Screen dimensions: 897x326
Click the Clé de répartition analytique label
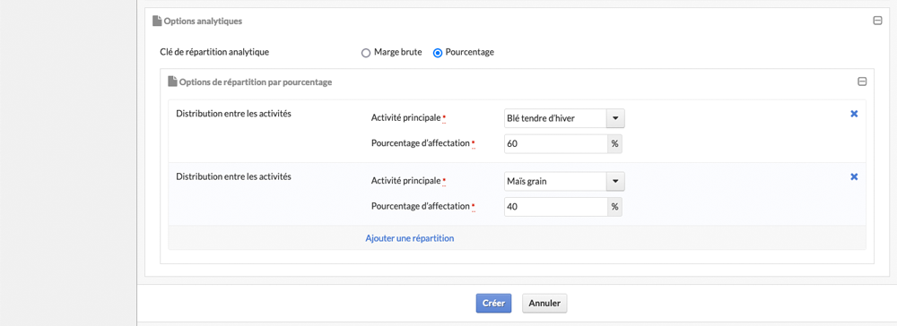[x=214, y=52]
